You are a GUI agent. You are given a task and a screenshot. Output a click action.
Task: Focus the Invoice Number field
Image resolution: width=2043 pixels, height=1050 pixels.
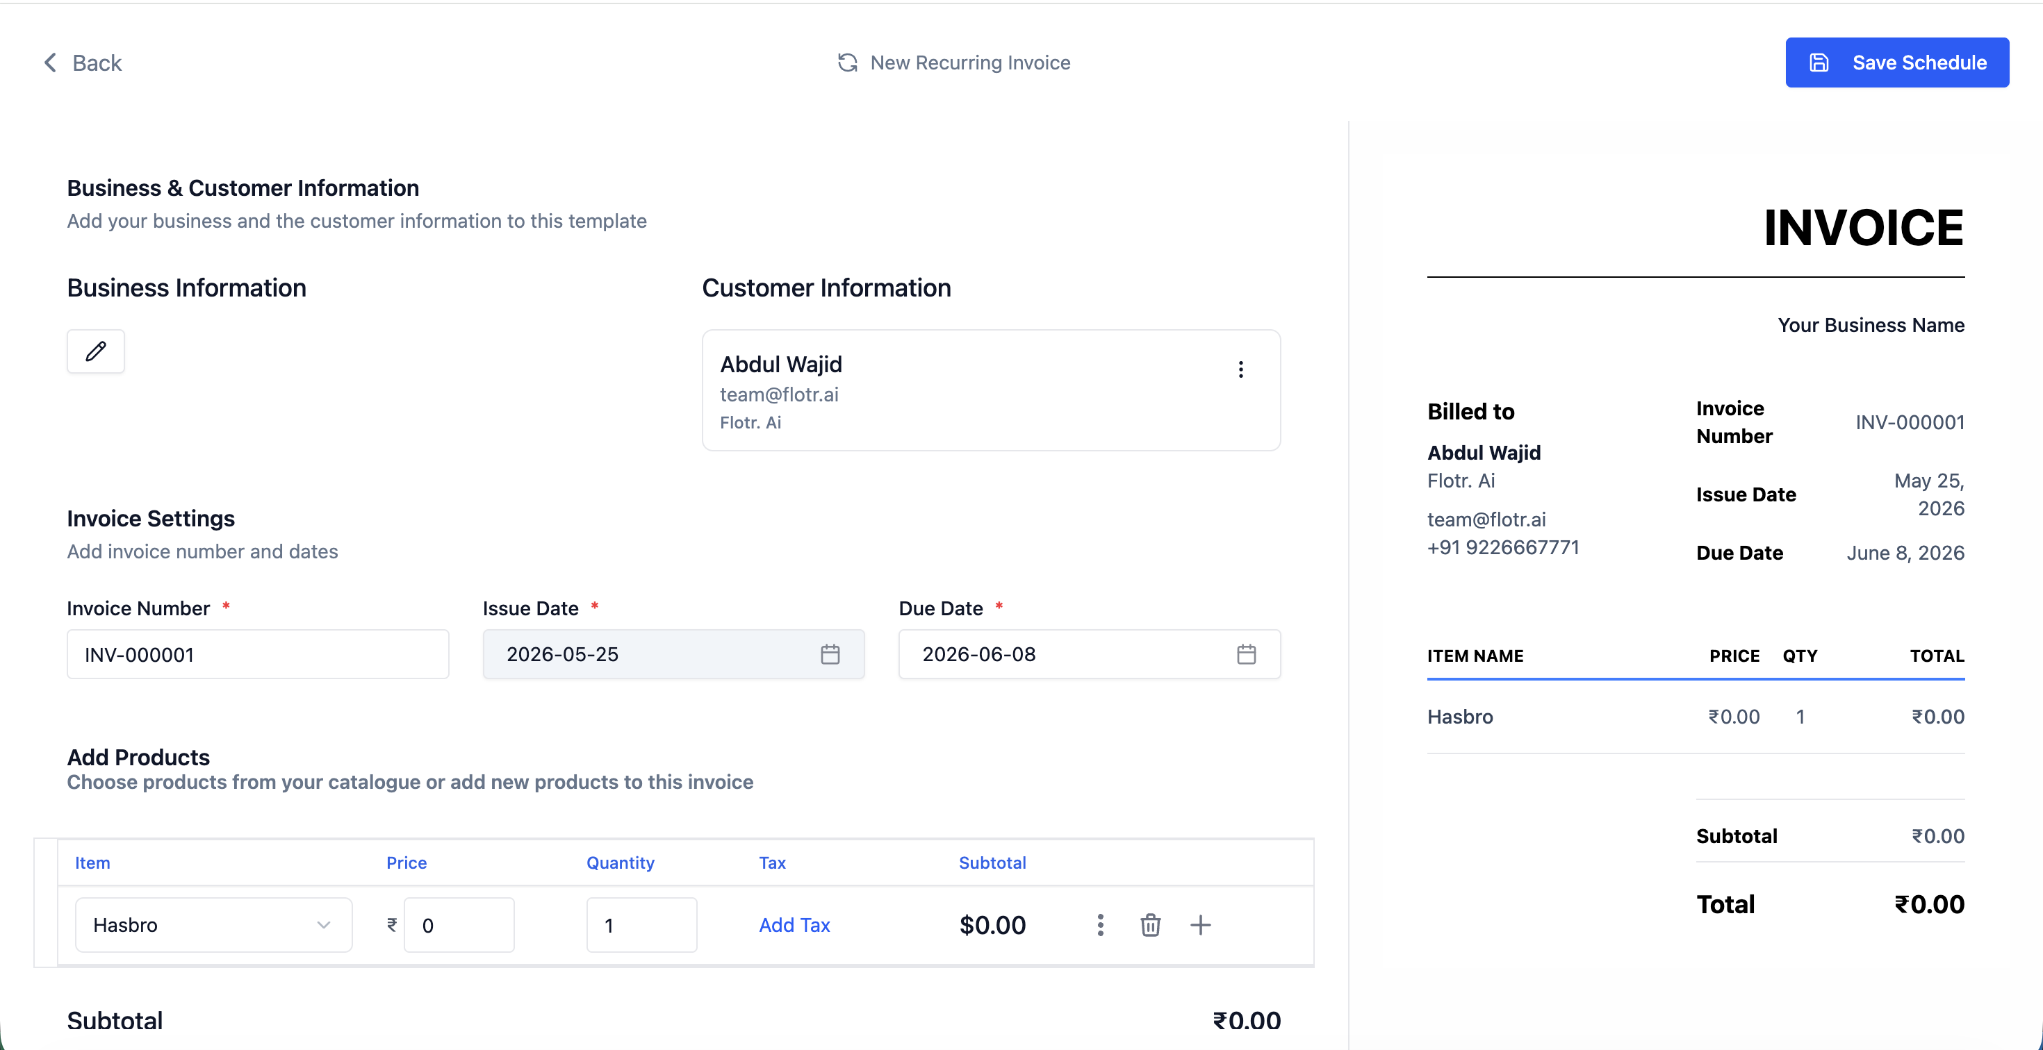coord(258,655)
